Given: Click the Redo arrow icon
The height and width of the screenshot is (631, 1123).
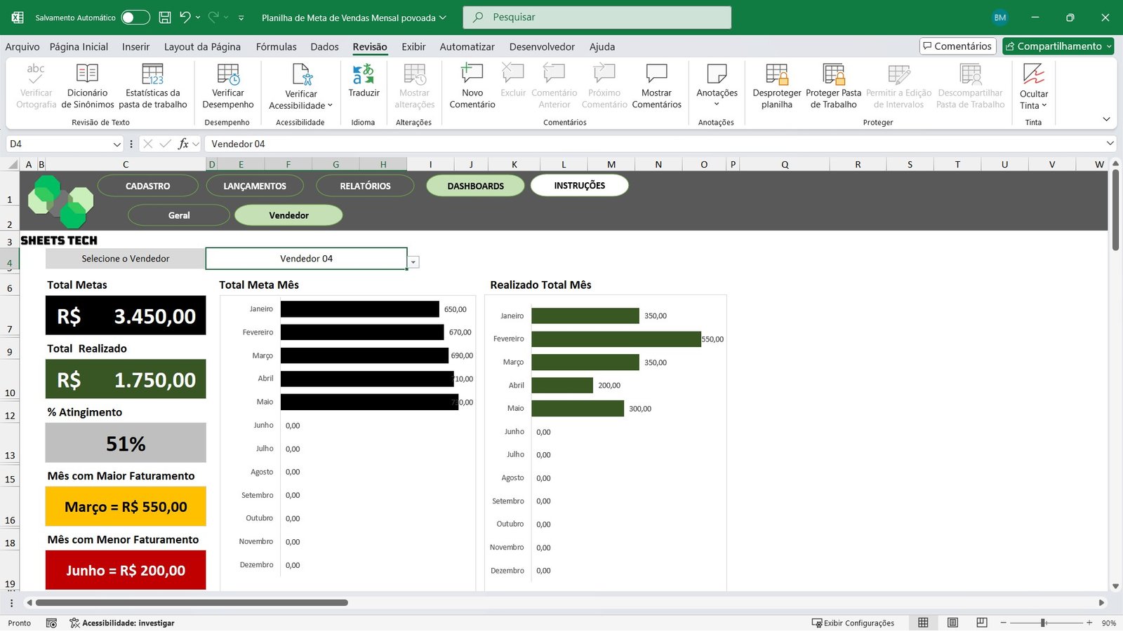Looking at the screenshot, I should pyautogui.click(x=213, y=17).
